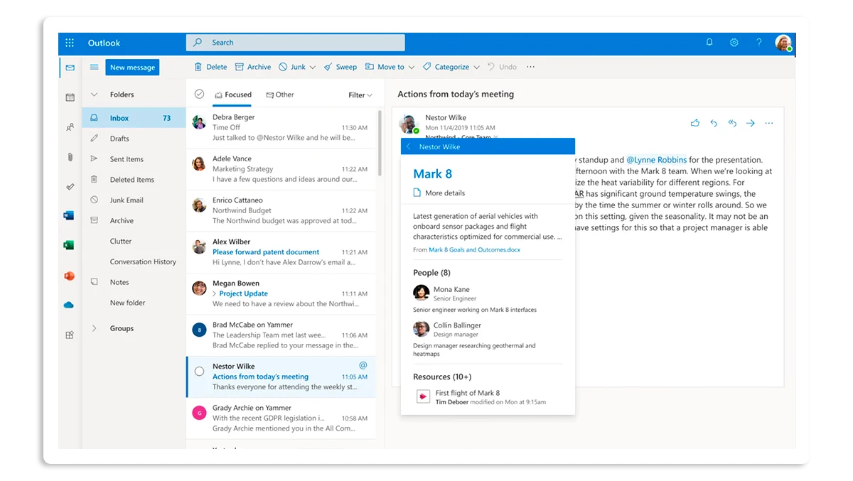This screenshot has height=481, width=853.
Task: Open the help question mark
Action: pyautogui.click(x=759, y=43)
